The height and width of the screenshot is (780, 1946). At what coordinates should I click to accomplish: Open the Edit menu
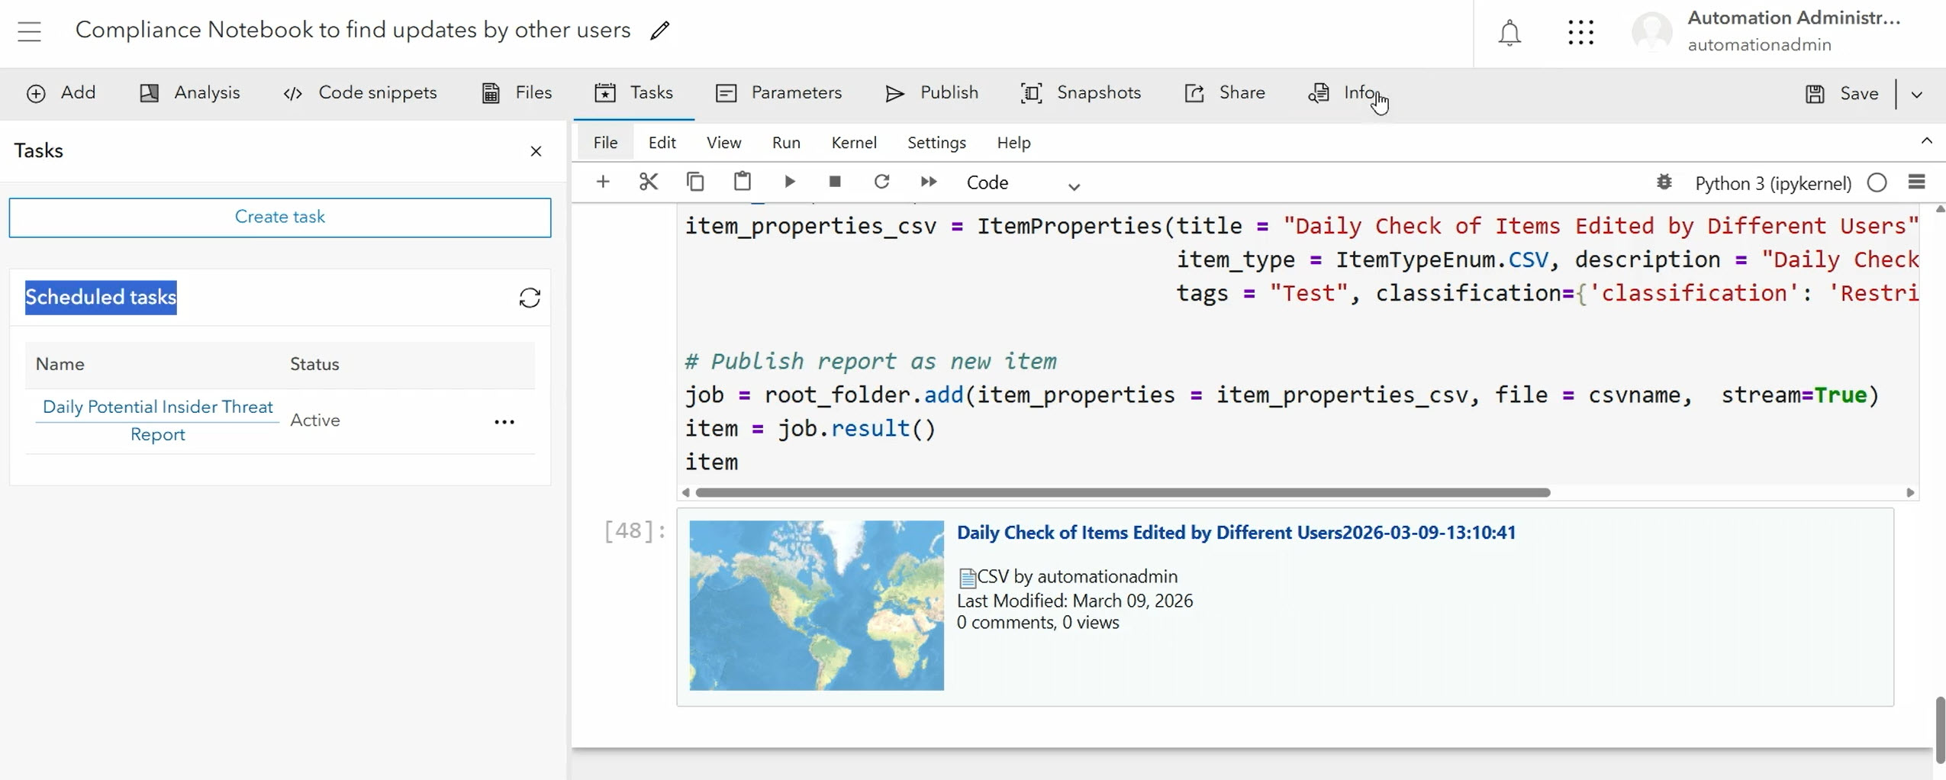662,143
